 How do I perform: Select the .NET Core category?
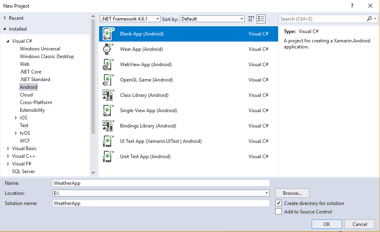31,71
